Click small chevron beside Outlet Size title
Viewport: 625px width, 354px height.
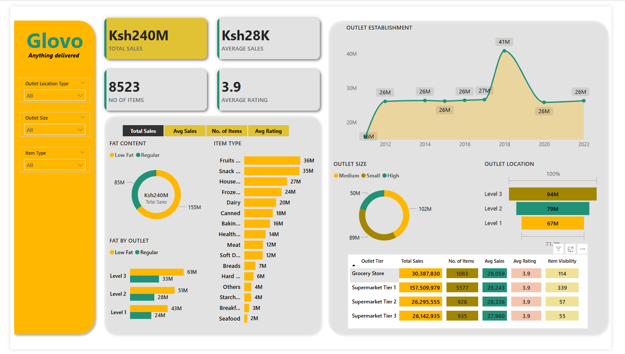coord(83,117)
